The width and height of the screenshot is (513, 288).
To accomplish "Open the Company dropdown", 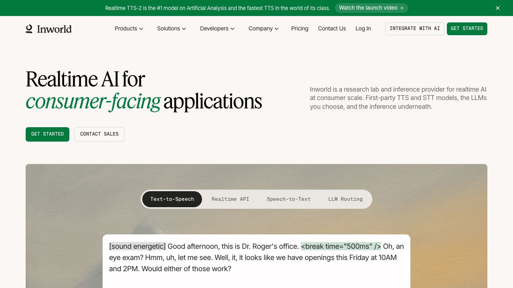I will (x=263, y=29).
